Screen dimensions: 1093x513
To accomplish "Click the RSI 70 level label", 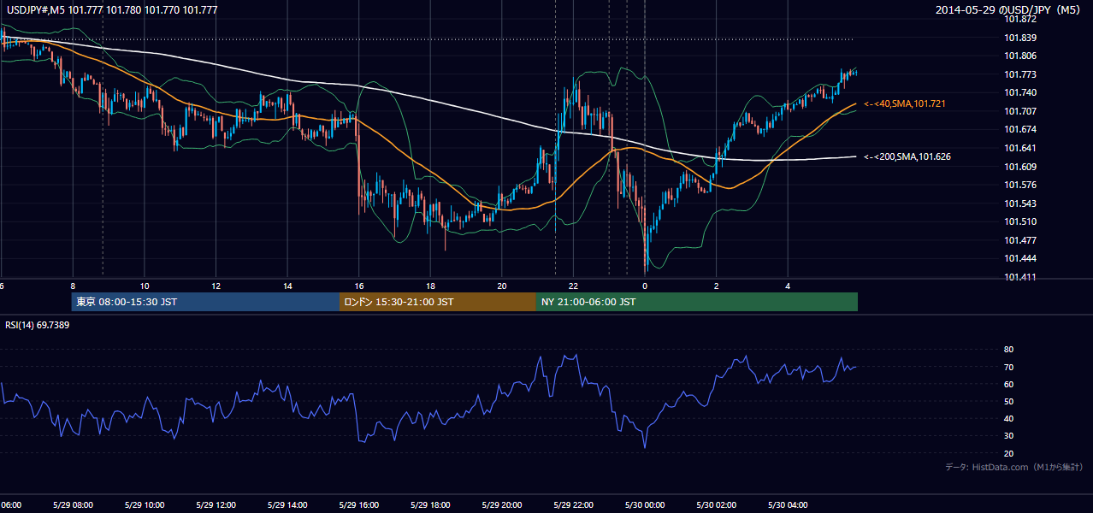I will [1008, 367].
